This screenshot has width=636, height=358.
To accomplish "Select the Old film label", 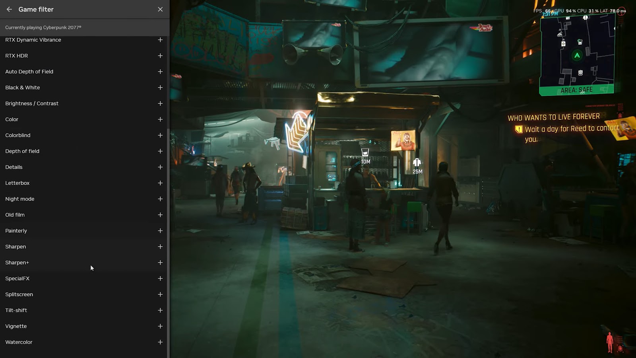I will [x=15, y=215].
